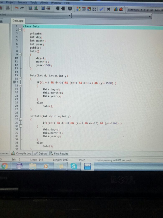Click the Undo arrow icon
The image size is (163, 218).
[17, 8]
